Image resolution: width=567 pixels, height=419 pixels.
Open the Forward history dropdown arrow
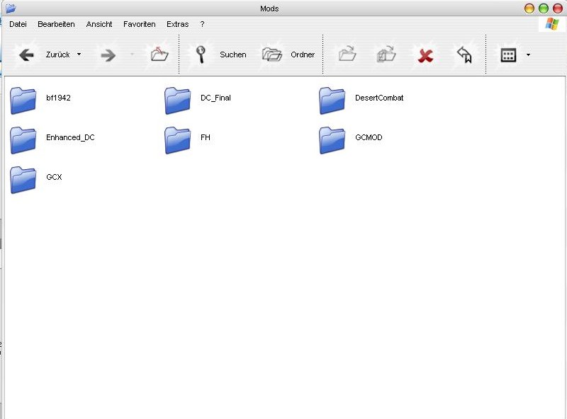pyautogui.click(x=132, y=54)
